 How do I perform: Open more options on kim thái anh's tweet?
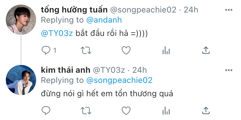point(229,70)
